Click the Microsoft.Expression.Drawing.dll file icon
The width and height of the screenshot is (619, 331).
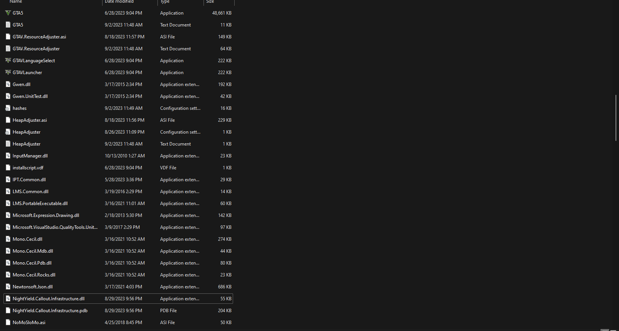pos(8,215)
